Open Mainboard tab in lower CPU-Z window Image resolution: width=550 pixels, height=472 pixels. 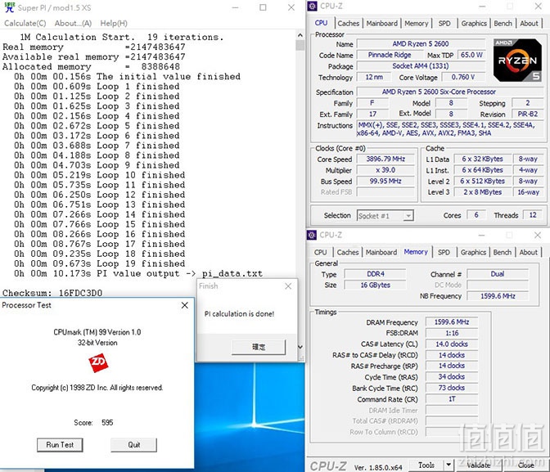tap(381, 253)
